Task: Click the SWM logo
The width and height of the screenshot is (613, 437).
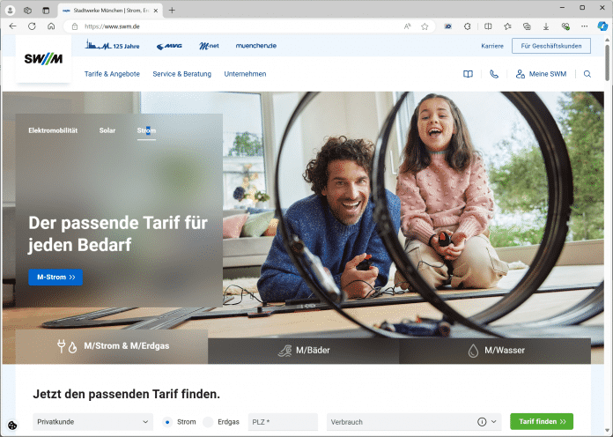Action: pyautogui.click(x=43, y=59)
